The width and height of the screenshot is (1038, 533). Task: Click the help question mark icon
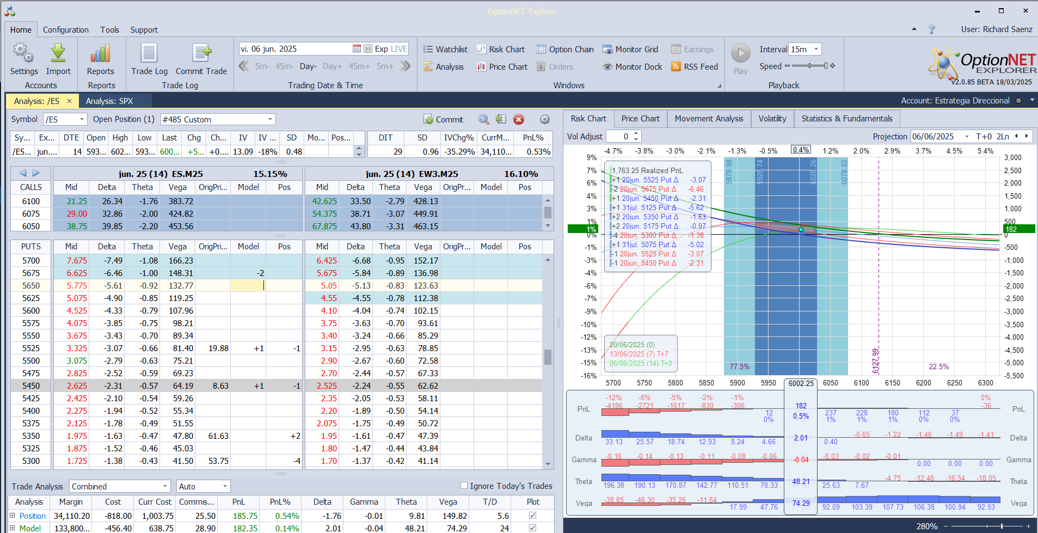click(932, 29)
